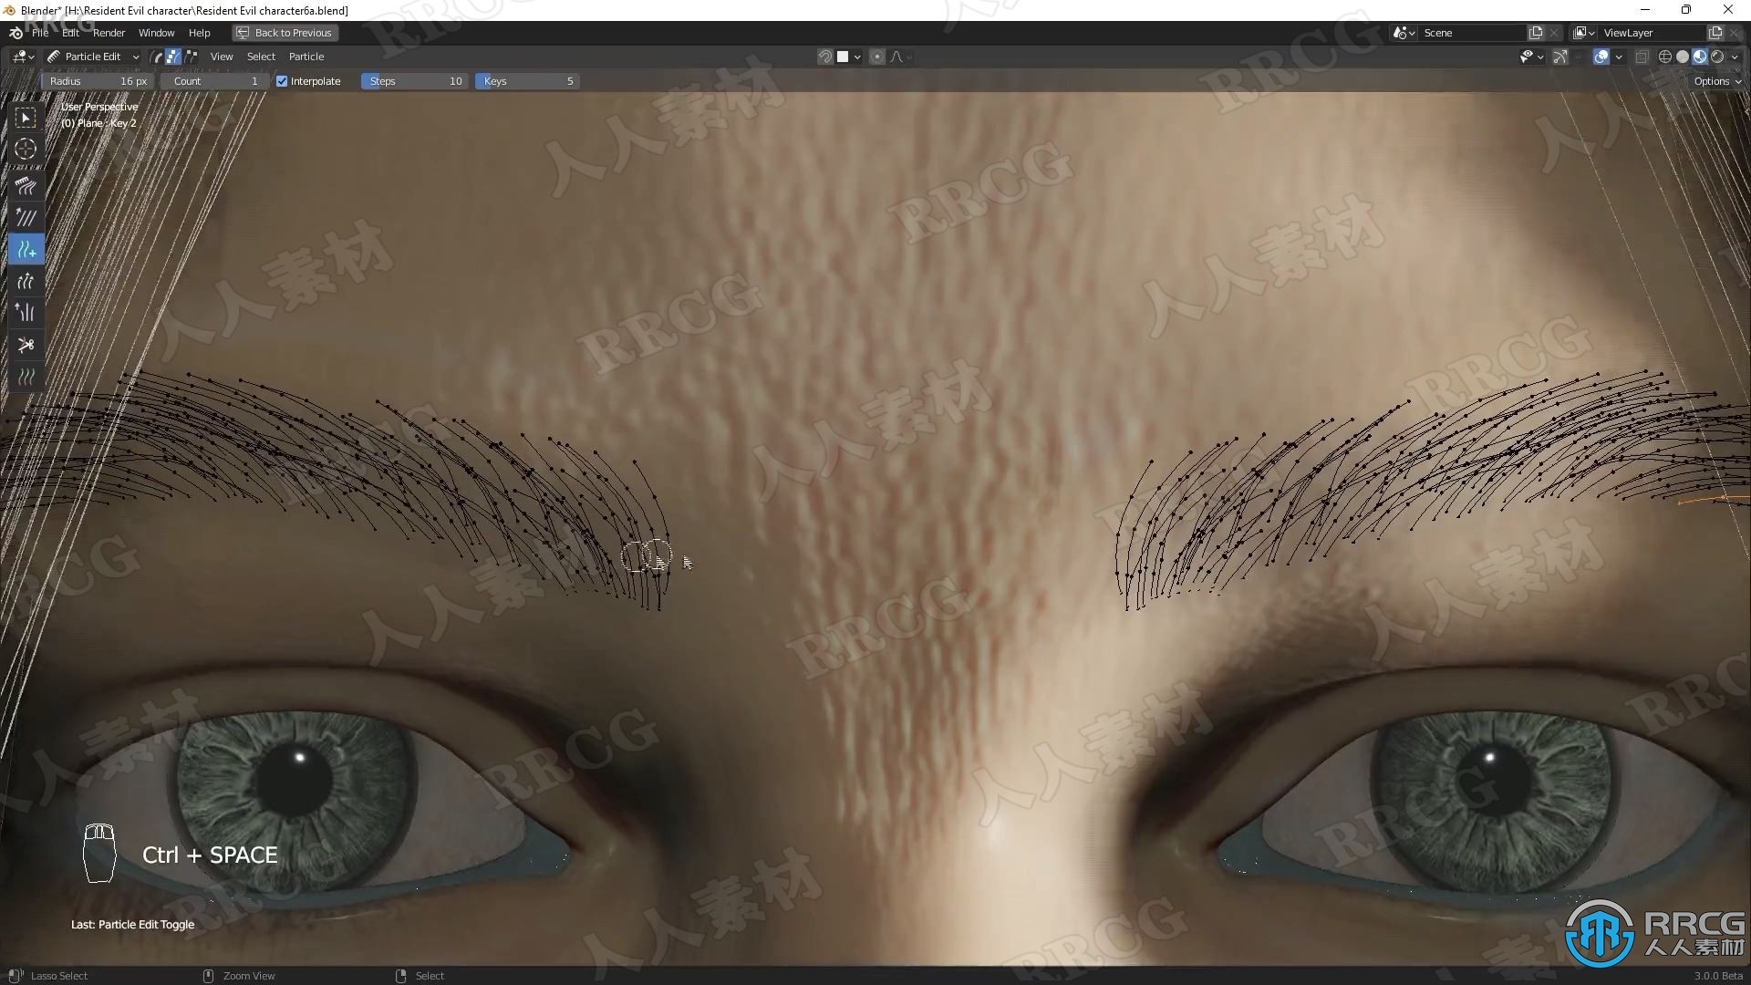Click the ViewLayer name field

[x=1653, y=33]
